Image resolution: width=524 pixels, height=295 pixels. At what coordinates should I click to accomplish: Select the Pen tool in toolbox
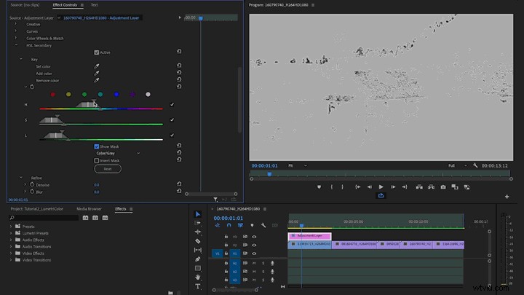click(198, 259)
